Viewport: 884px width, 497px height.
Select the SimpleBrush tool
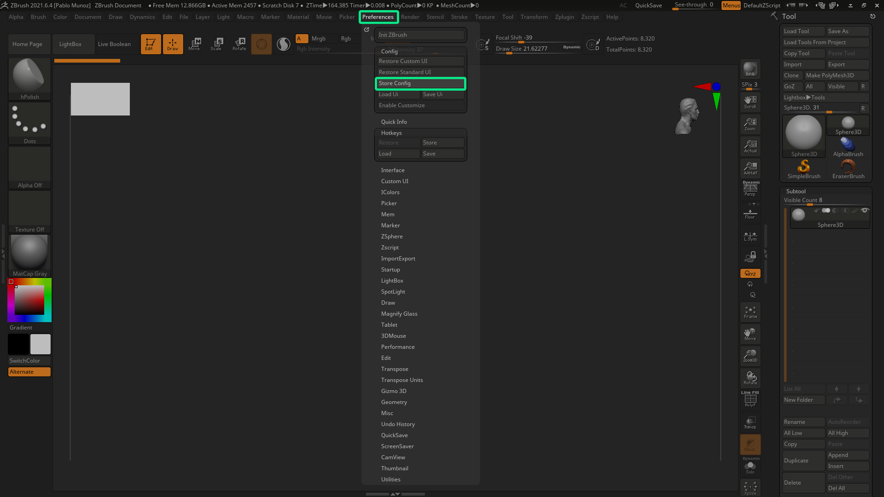[804, 169]
